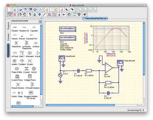Undo the last action

[67, 10]
